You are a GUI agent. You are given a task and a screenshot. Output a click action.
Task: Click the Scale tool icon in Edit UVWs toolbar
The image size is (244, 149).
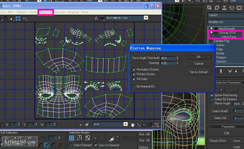tap(12, 19)
